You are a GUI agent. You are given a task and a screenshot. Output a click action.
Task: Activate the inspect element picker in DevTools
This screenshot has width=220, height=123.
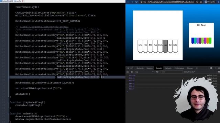click(x=128, y=68)
